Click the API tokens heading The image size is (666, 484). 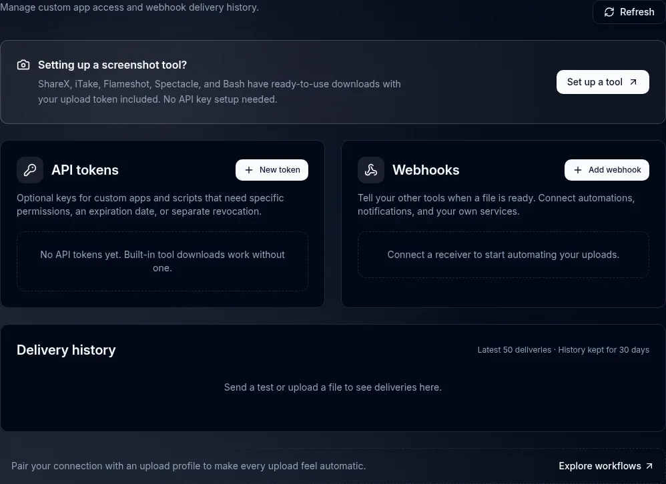[x=85, y=170]
